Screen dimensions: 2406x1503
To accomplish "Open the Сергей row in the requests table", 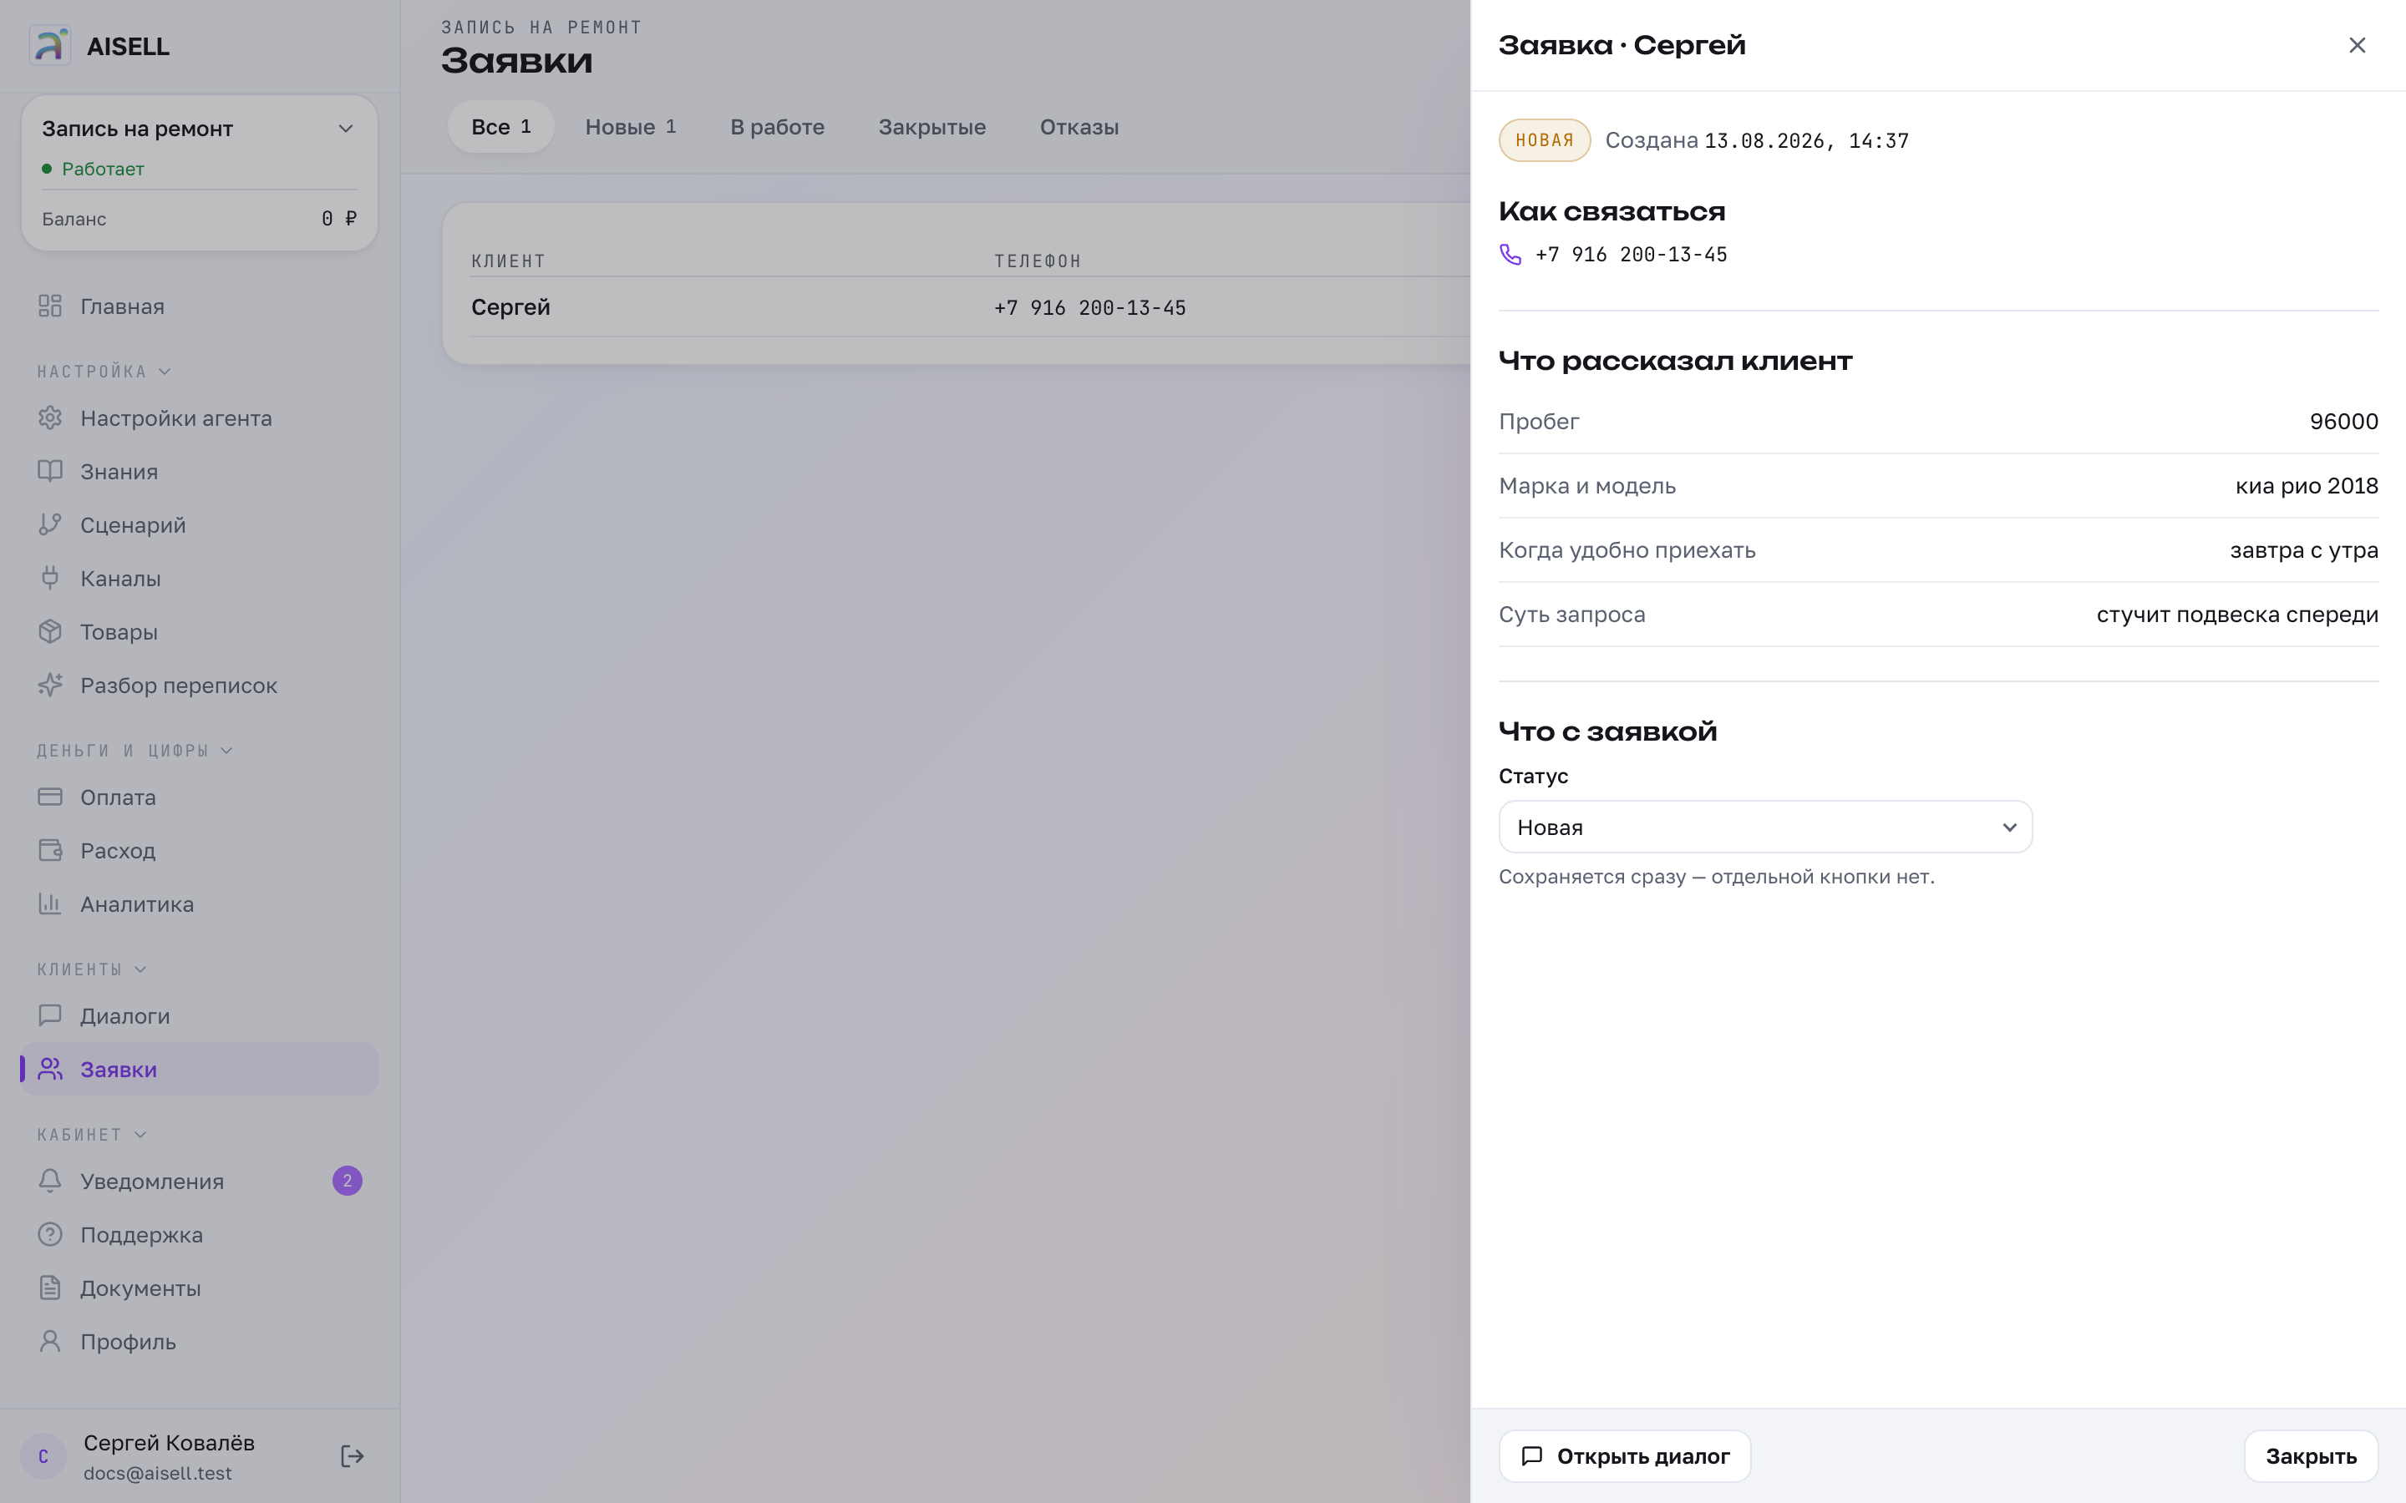I will [x=971, y=307].
